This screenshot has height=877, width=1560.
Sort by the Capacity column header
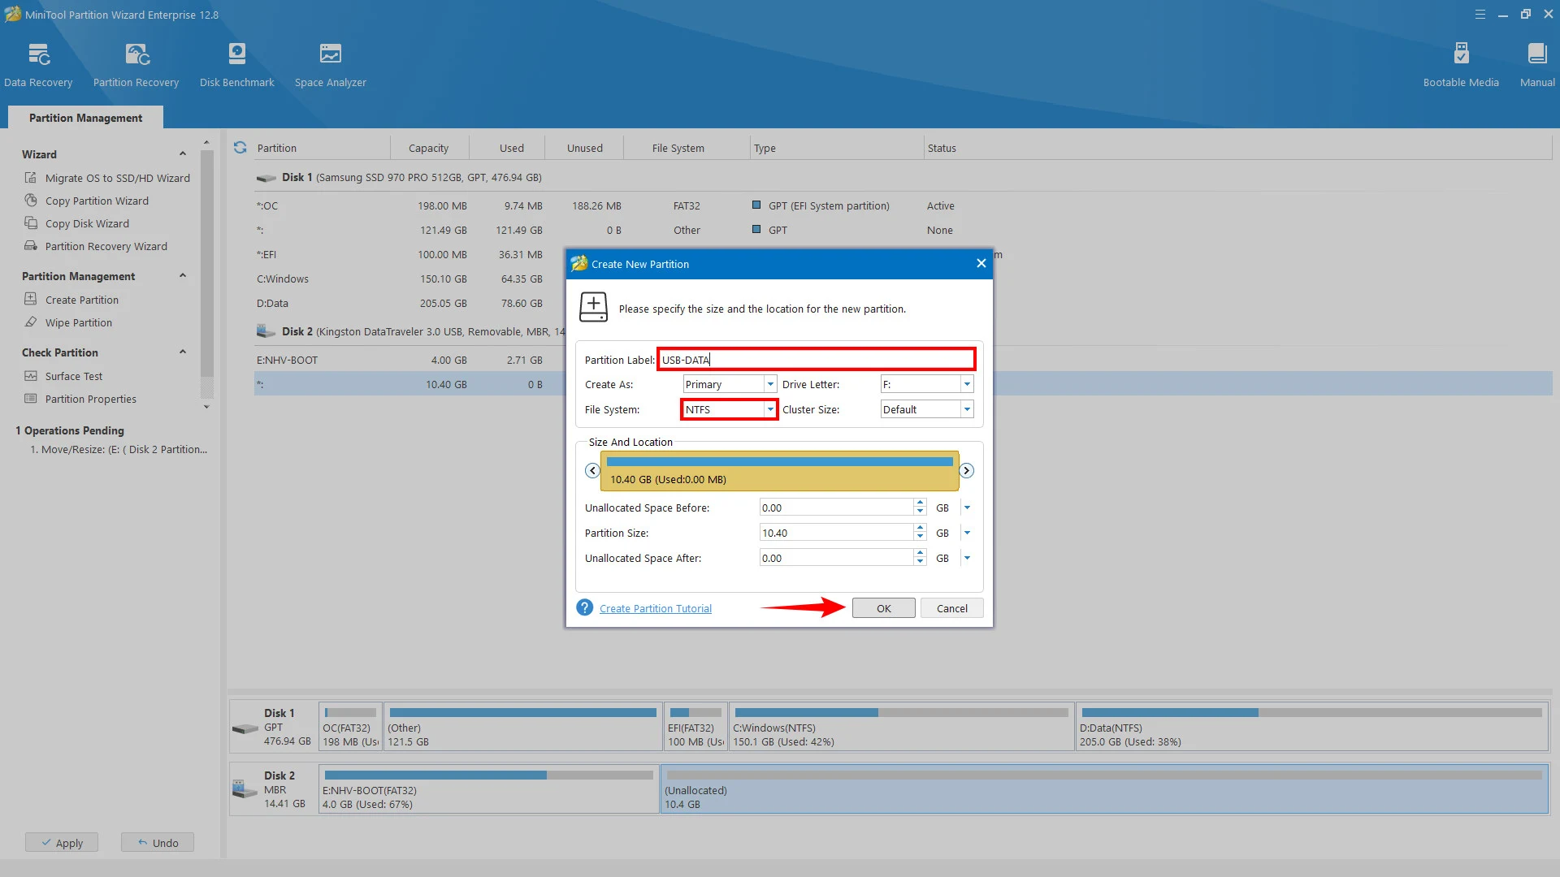click(428, 148)
